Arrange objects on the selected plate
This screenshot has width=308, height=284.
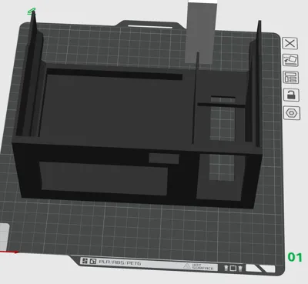[291, 77]
